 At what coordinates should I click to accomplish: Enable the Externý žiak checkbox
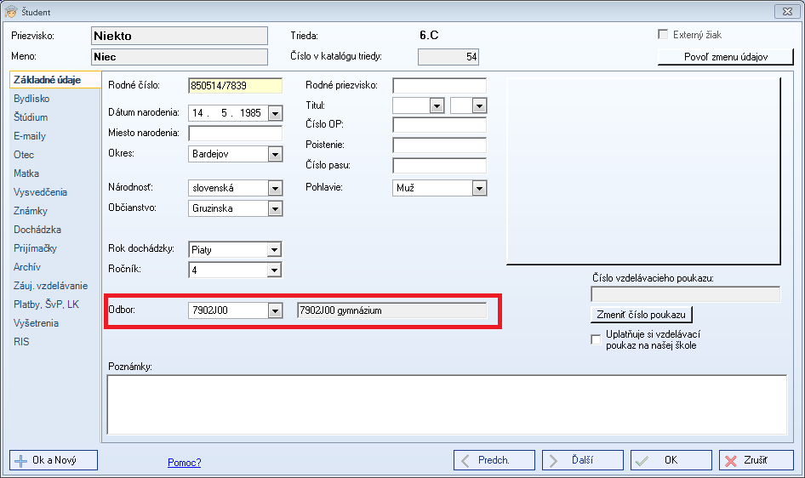coord(664,35)
